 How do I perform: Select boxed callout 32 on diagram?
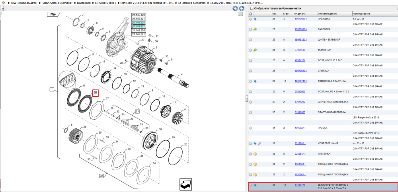(x=101, y=176)
